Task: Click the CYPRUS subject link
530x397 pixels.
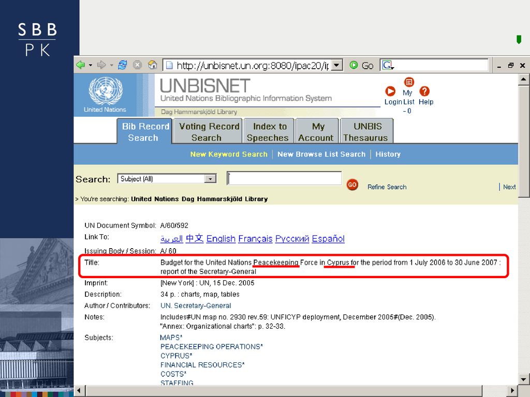Action: [x=176, y=356]
